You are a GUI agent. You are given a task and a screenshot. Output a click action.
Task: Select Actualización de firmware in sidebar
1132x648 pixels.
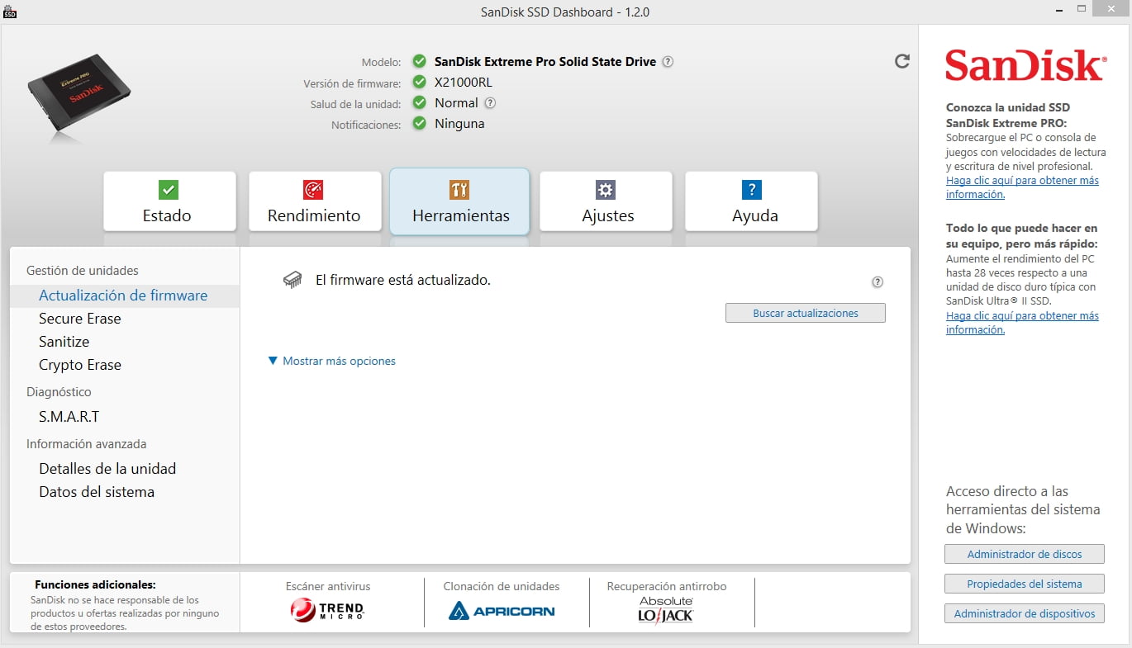tap(125, 296)
